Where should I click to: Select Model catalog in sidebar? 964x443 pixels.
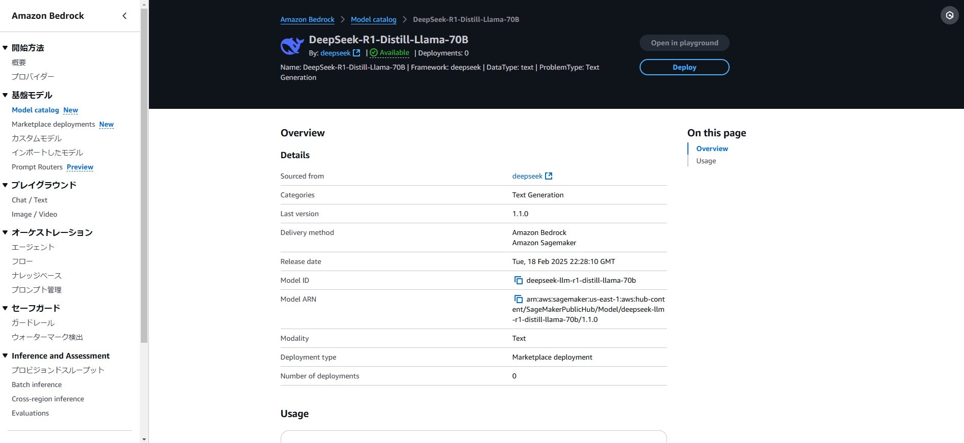(x=35, y=110)
